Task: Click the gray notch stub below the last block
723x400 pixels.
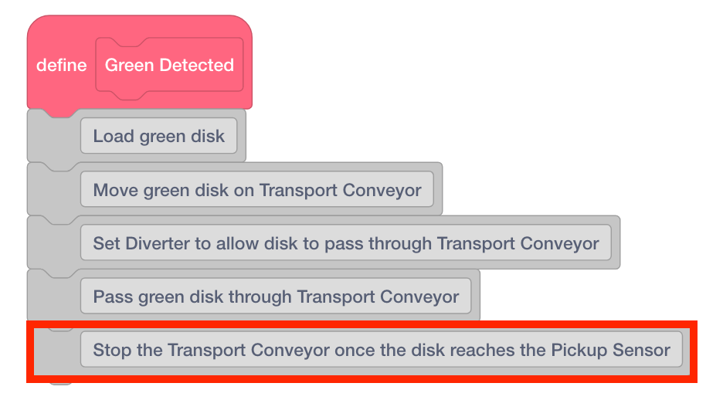Action: point(60,381)
